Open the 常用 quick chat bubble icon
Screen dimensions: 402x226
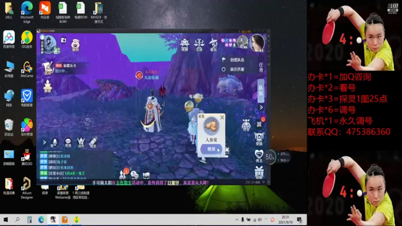tap(68, 143)
